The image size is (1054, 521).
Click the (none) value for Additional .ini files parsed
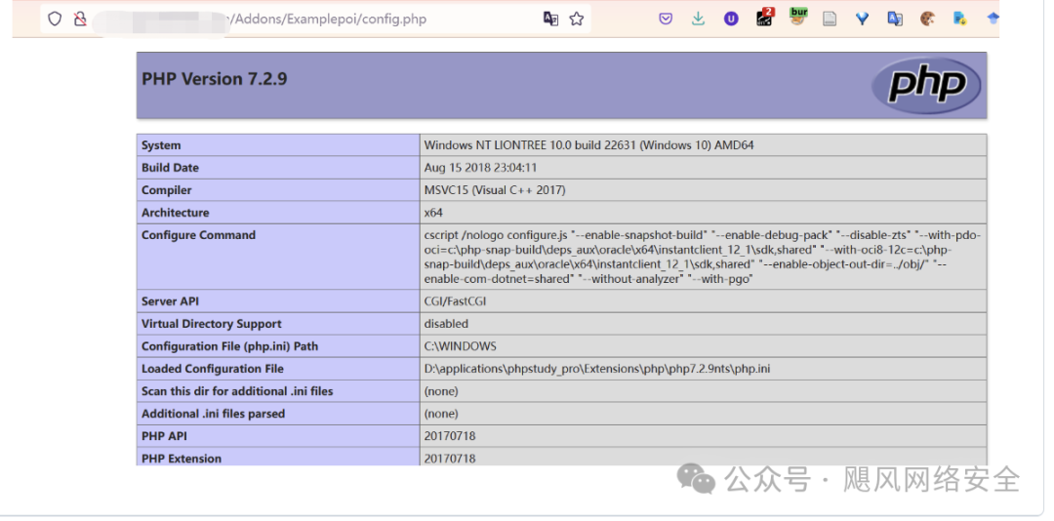(441, 414)
